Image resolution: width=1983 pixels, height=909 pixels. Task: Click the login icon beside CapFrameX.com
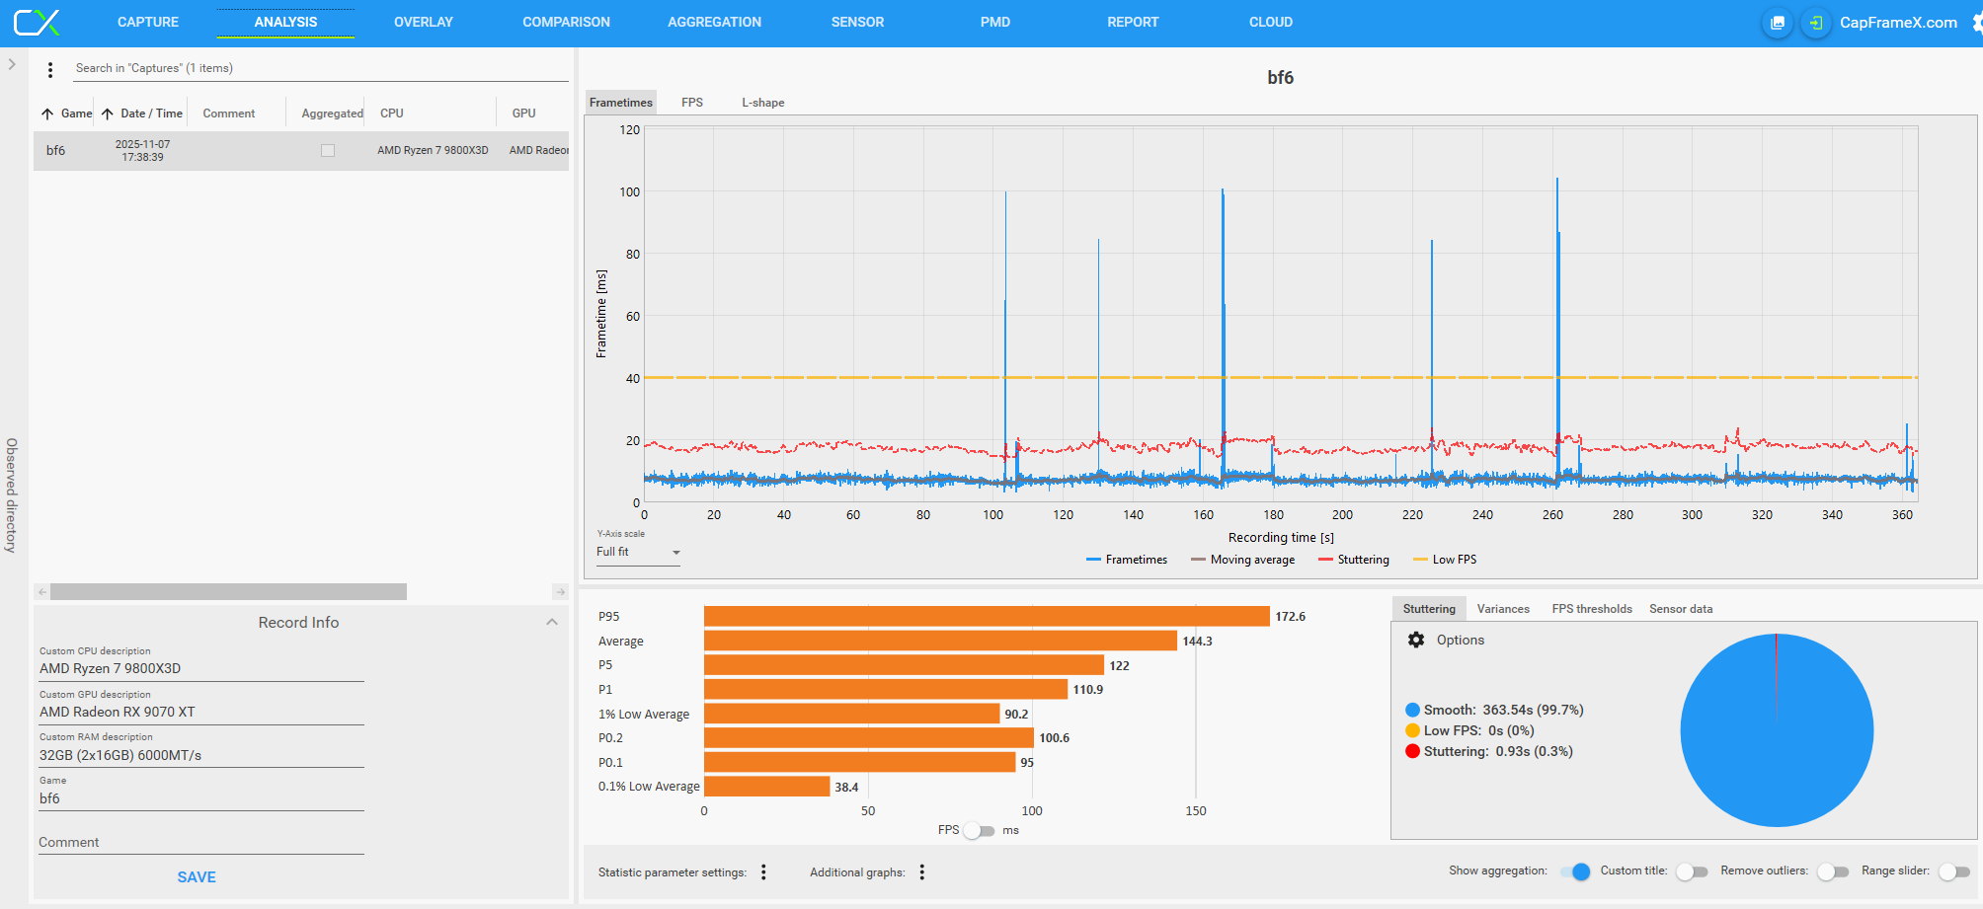1815,23
